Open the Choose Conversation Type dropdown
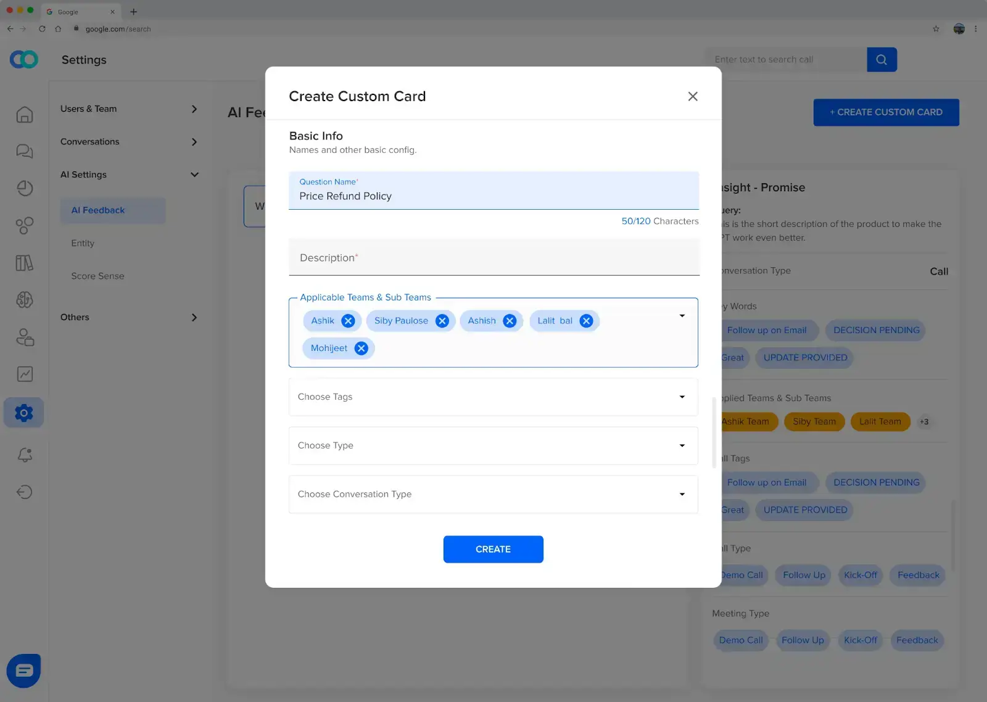Viewport: 987px width, 702px height. 493,494
